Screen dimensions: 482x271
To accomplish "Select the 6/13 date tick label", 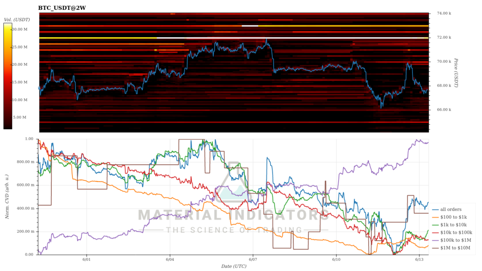I will [420, 259].
